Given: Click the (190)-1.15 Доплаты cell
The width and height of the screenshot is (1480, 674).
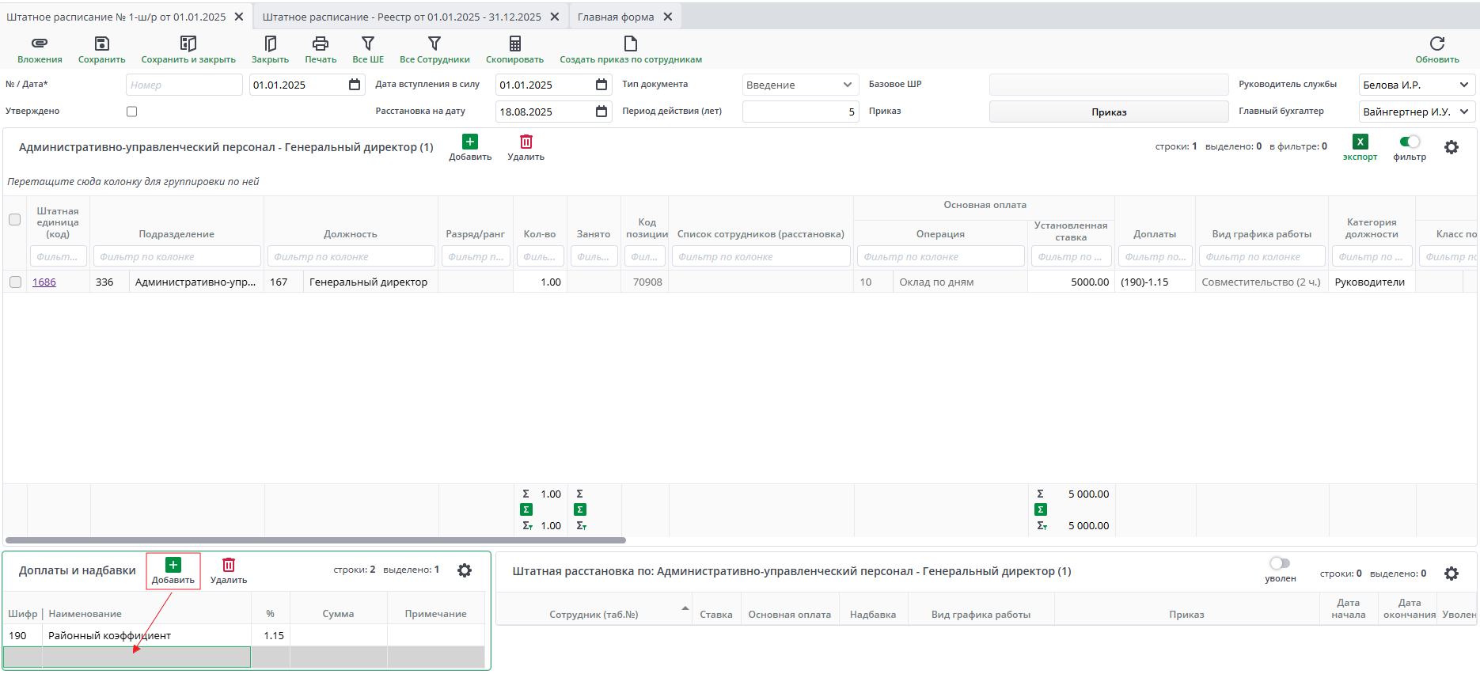Looking at the screenshot, I should 1155,282.
